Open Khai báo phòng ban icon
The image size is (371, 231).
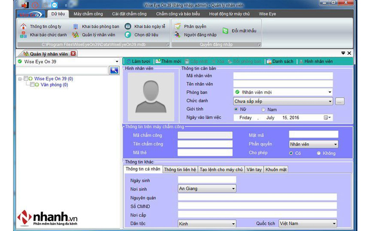click(76, 27)
